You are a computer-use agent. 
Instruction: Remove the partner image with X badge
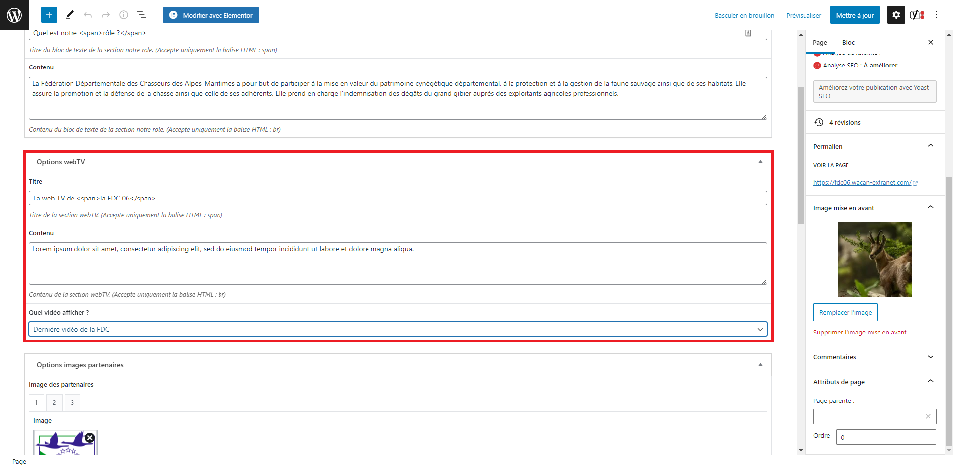point(90,438)
